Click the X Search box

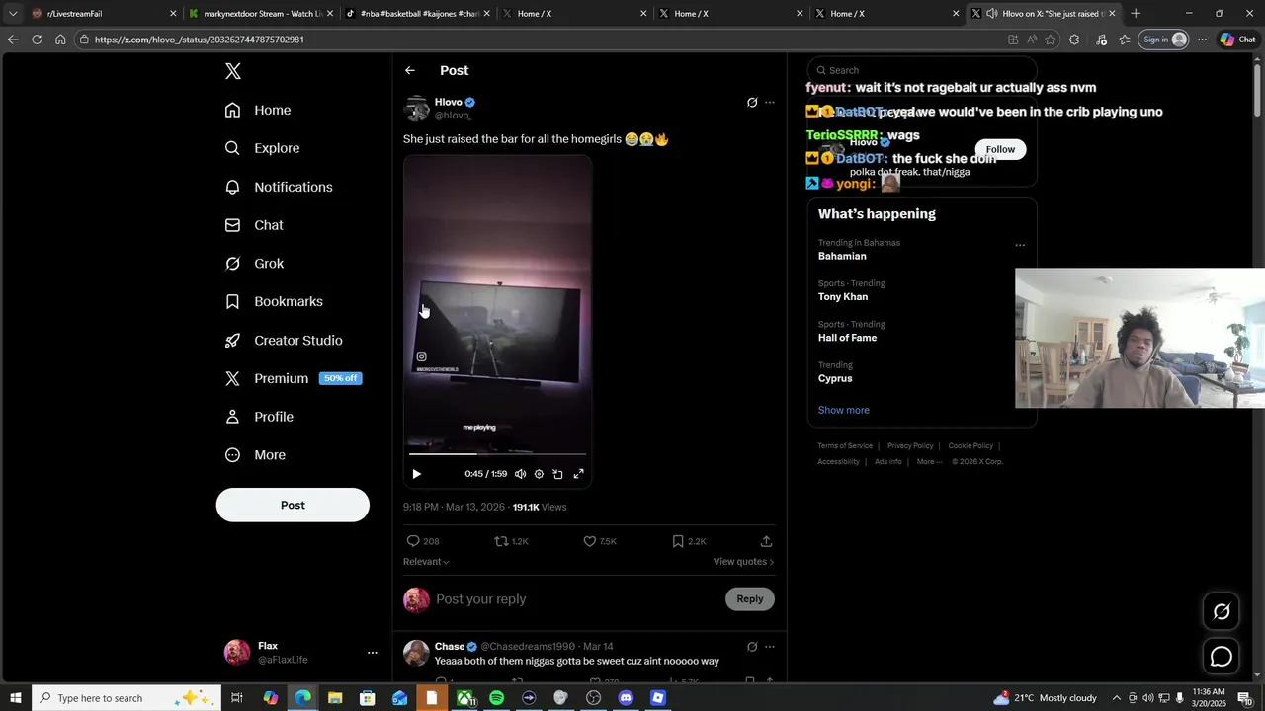(922, 70)
